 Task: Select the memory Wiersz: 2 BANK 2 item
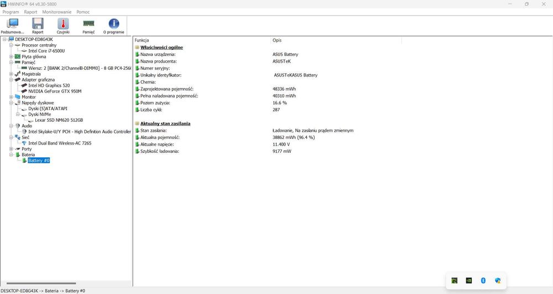(x=79, y=68)
